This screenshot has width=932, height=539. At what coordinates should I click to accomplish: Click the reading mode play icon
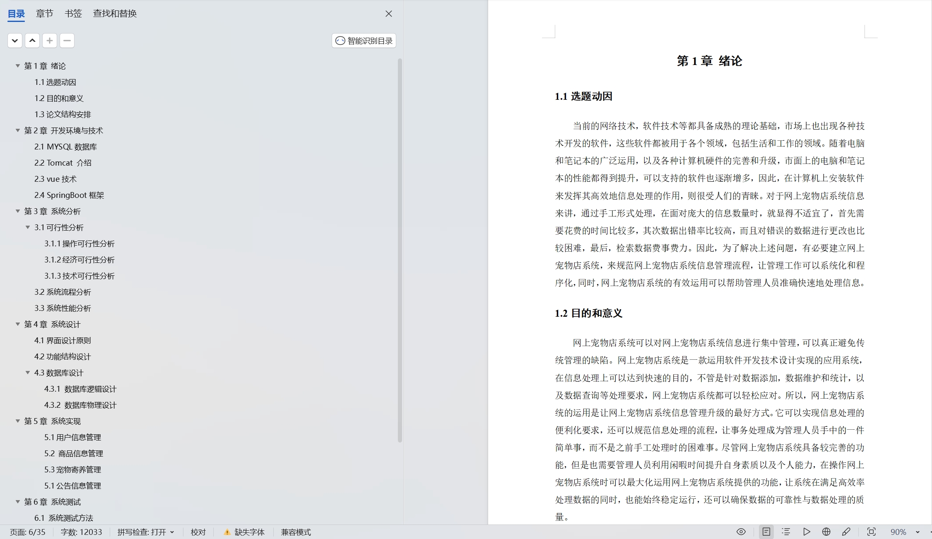pos(807,532)
